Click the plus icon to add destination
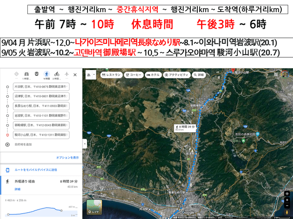 click(x=7, y=145)
